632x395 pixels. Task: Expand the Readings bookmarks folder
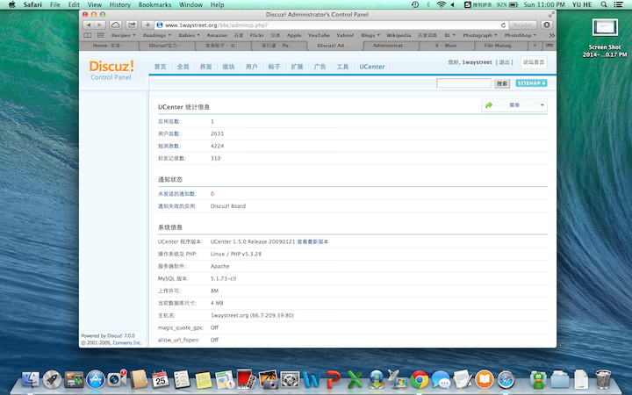[x=157, y=35]
